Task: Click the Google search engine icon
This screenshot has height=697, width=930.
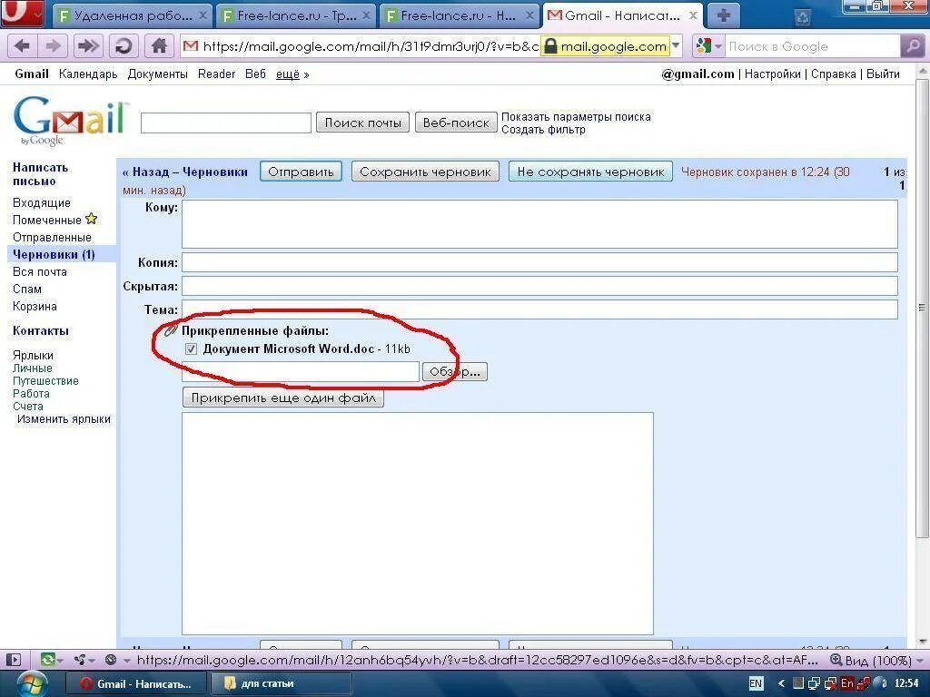Action: click(704, 45)
